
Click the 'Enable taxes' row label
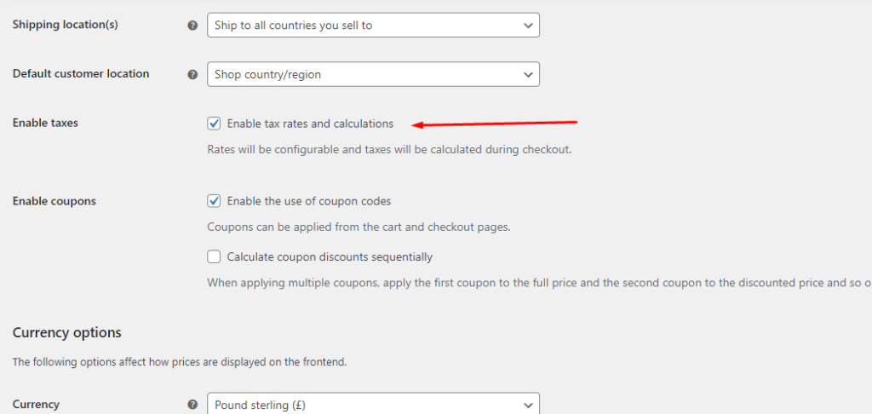[x=45, y=123]
